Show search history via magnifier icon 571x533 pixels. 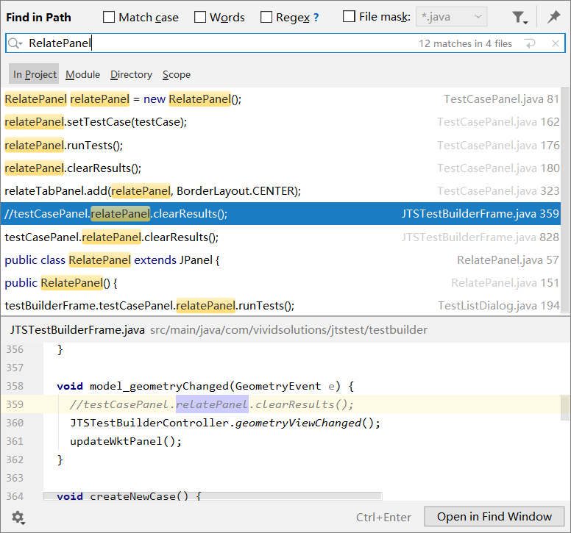[x=15, y=44]
